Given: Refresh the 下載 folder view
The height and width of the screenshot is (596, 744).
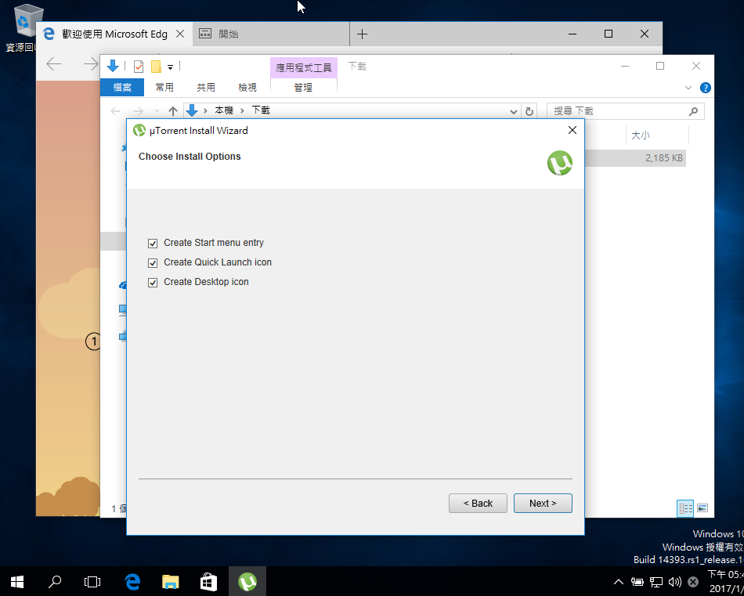Looking at the screenshot, I should click(x=529, y=111).
